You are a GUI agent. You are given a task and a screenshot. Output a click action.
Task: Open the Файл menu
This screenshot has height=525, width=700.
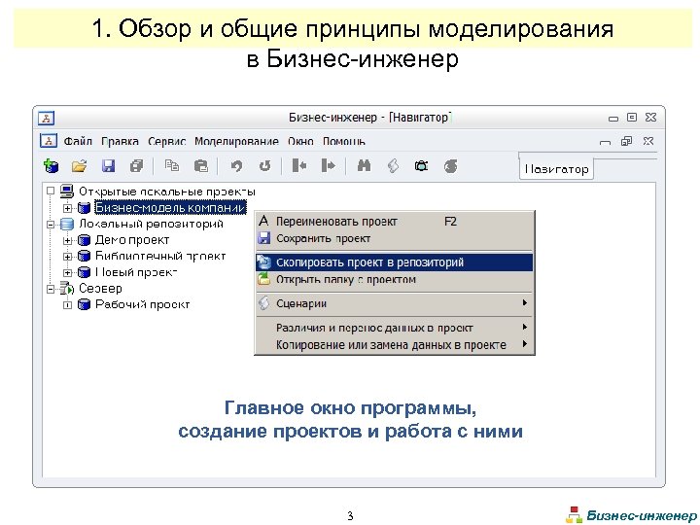(78, 142)
